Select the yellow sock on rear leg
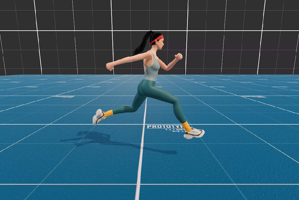This screenshot has width=299, height=200. coord(109,113)
